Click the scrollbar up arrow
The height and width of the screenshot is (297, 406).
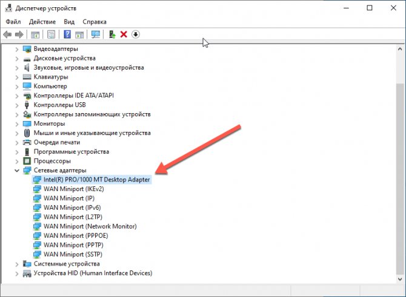tap(400, 49)
